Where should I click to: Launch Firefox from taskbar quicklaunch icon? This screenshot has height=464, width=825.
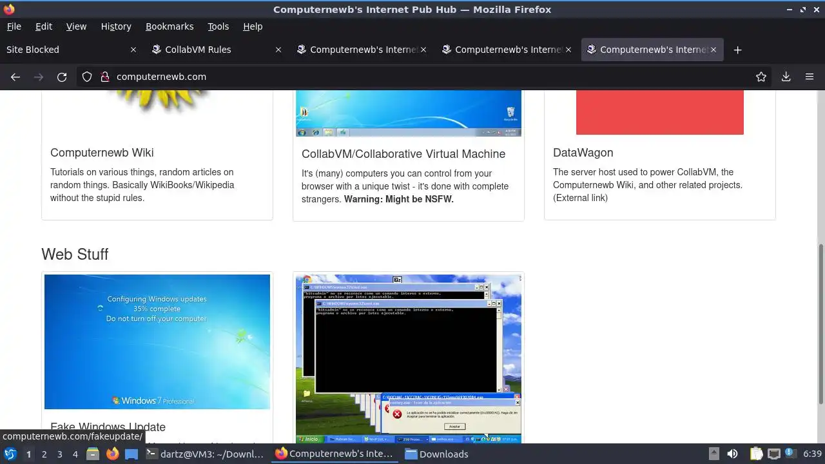[112, 454]
